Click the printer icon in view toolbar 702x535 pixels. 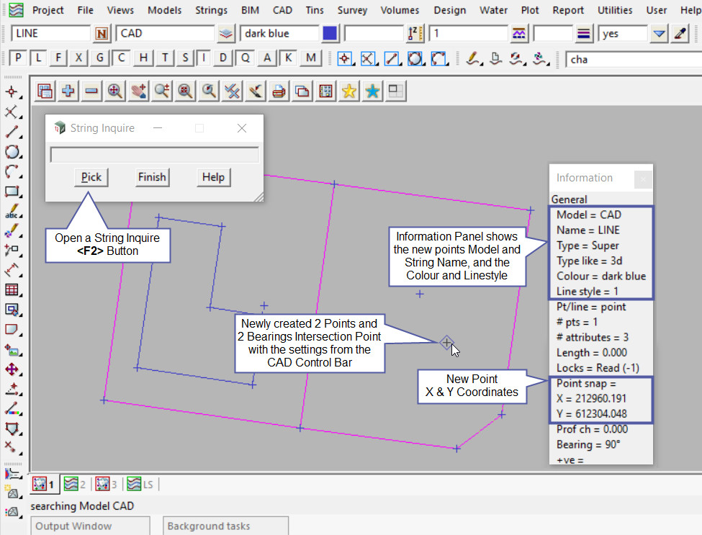click(x=279, y=91)
